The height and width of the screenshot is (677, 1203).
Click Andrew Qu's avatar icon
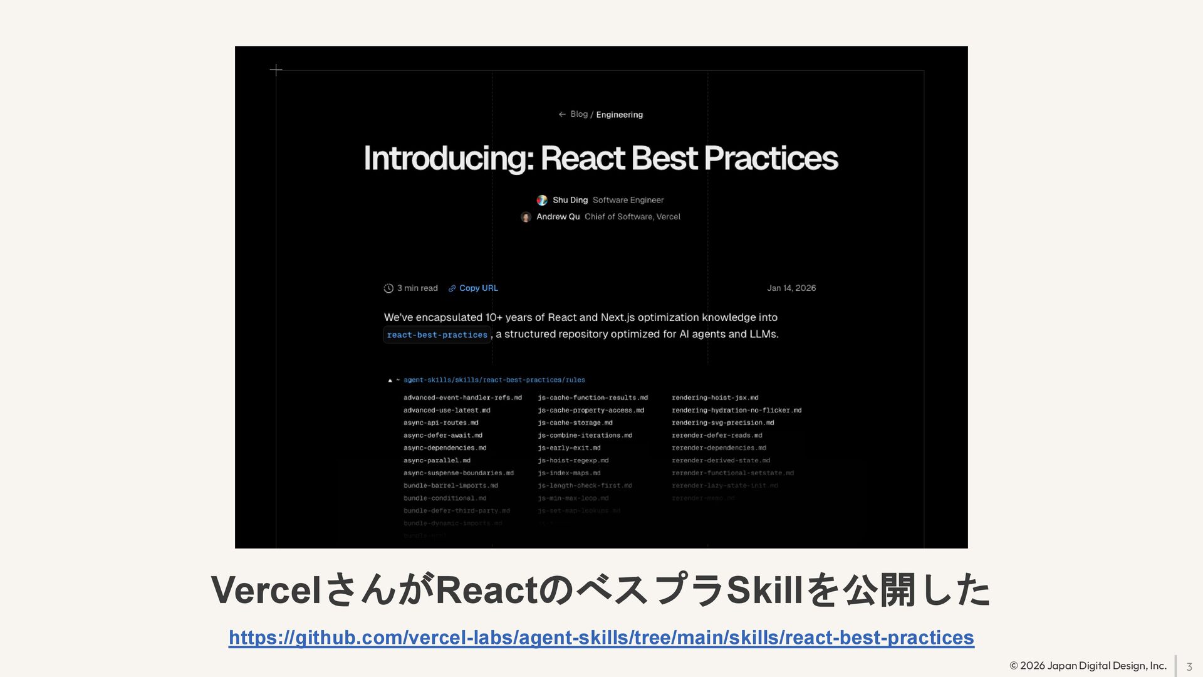(x=526, y=217)
